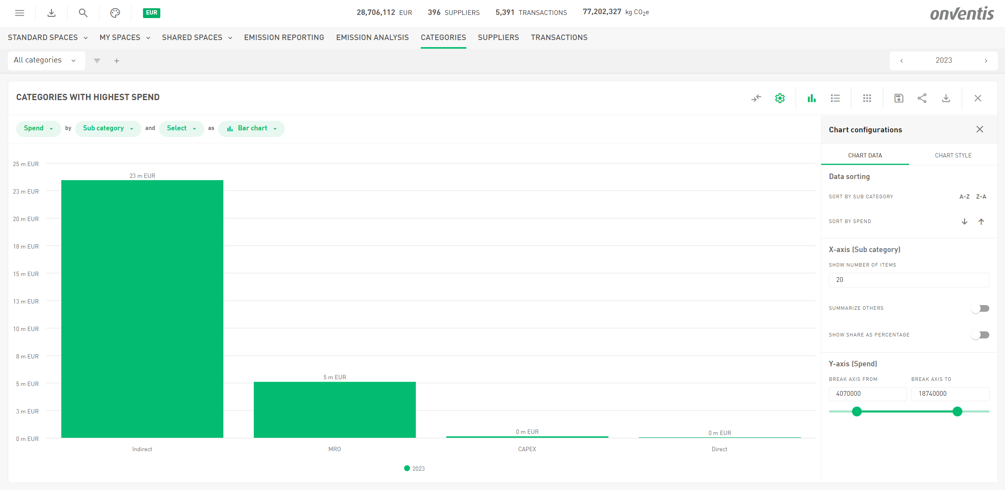Open the grid dots view icon
Viewport: 1005px width, 490px height.
(867, 98)
